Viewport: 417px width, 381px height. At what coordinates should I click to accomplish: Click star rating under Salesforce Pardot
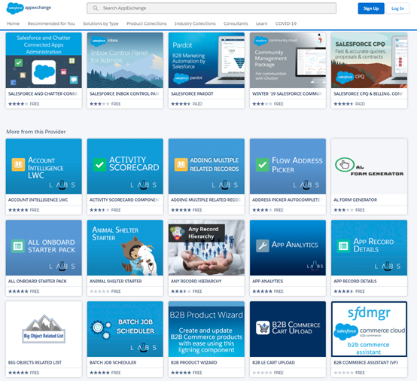pyautogui.click(x=181, y=104)
